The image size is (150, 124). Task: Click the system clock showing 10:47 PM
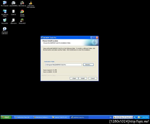click(145, 117)
